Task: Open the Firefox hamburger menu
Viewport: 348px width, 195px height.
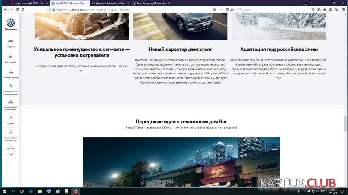Action: point(343,10)
